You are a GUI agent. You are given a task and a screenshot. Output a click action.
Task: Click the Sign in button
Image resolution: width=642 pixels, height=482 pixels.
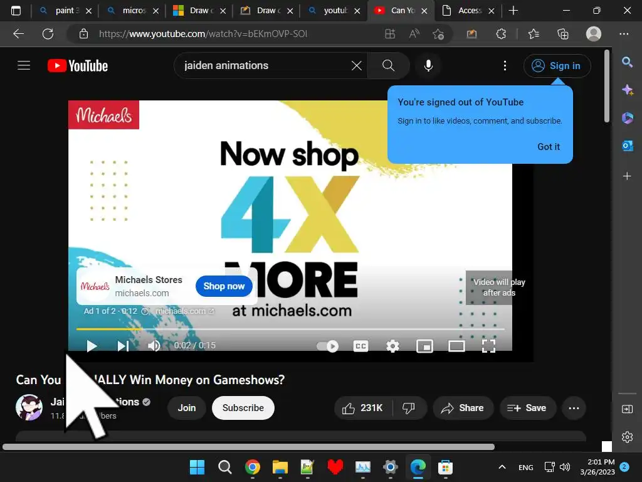click(x=557, y=65)
